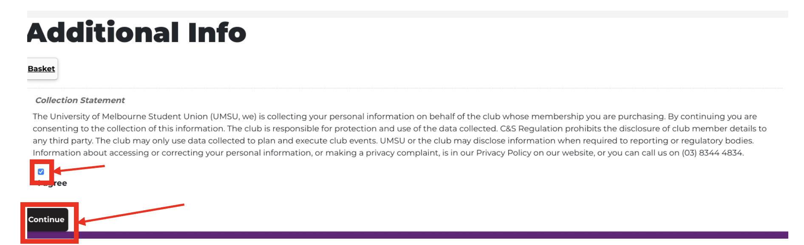Click the "By continuing you are" phrase
The image size is (804, 245).
[712, 117]
